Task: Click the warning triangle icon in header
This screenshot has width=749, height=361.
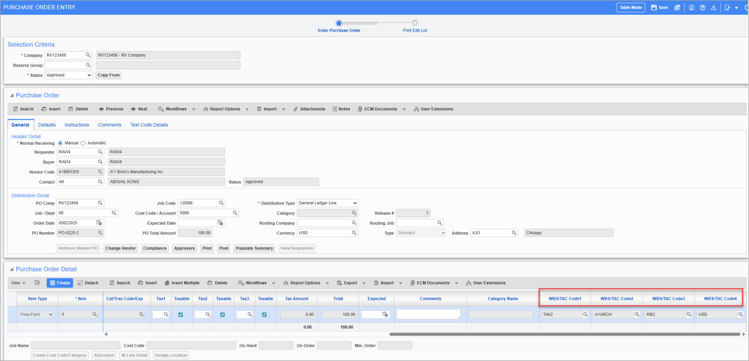Action: [713, 7]
